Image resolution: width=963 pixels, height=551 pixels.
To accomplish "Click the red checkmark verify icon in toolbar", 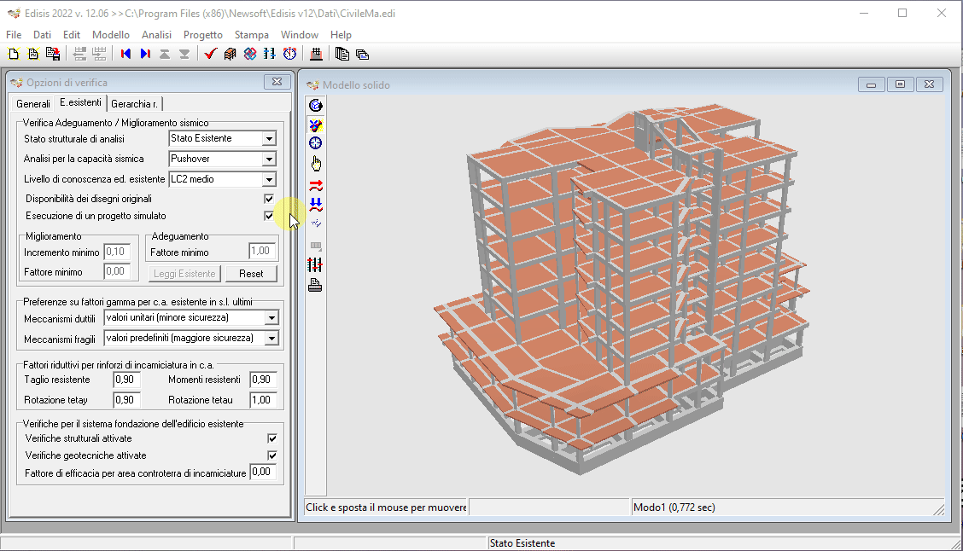I will pos(210,54).
